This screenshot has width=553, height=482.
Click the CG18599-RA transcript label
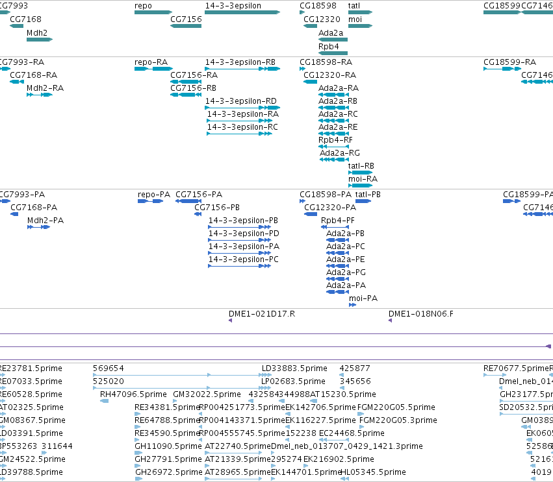(x=509, y=62)
